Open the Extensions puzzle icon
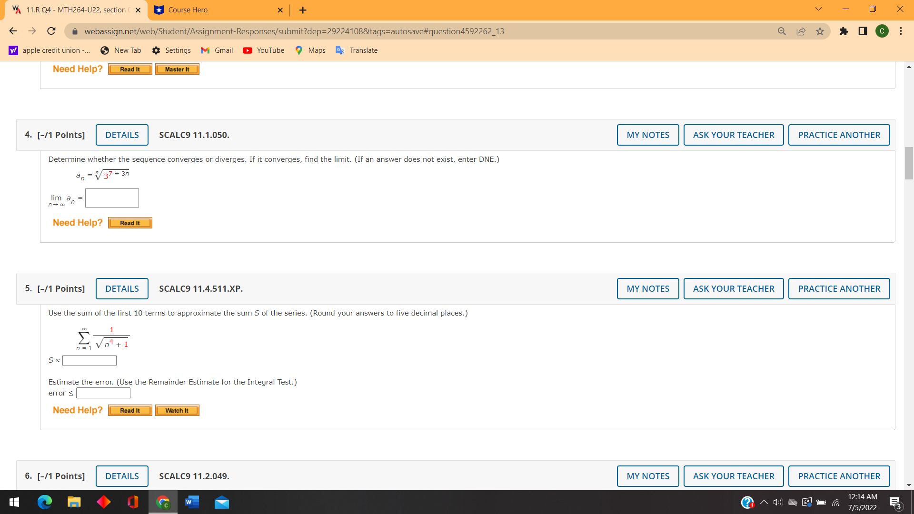 click(x=844, y=31)
